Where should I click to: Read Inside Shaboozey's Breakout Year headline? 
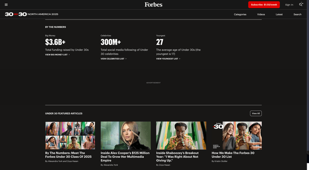tap(177, 157)
